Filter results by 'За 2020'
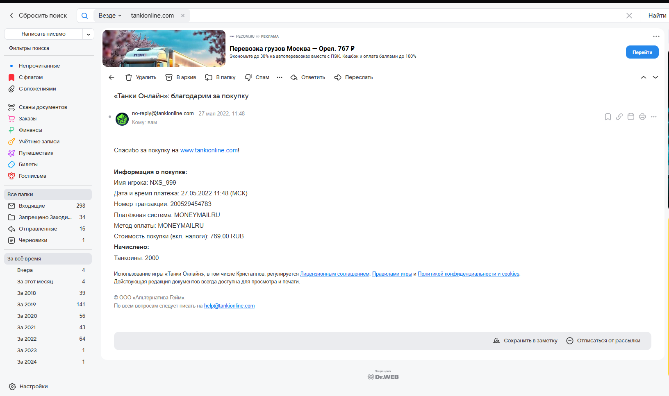This screenshot has width=669, height=396. coord(48,316)
